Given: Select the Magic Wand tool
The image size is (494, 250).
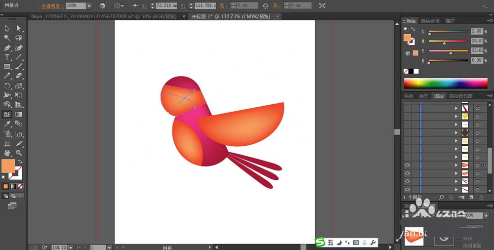Looking at the screenshot, I should [7, 38].
